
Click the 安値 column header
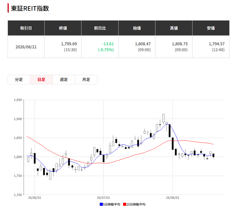211,28
